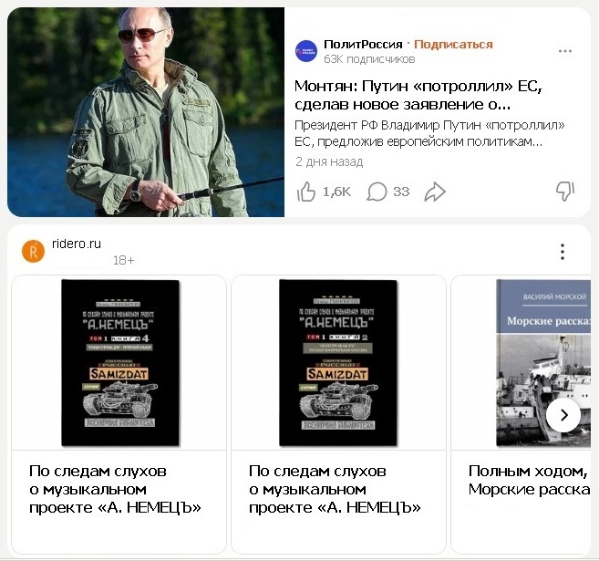599x561 pixels.
Task: Dislike the article using thumbs-down icon
Action: point(565,191)
